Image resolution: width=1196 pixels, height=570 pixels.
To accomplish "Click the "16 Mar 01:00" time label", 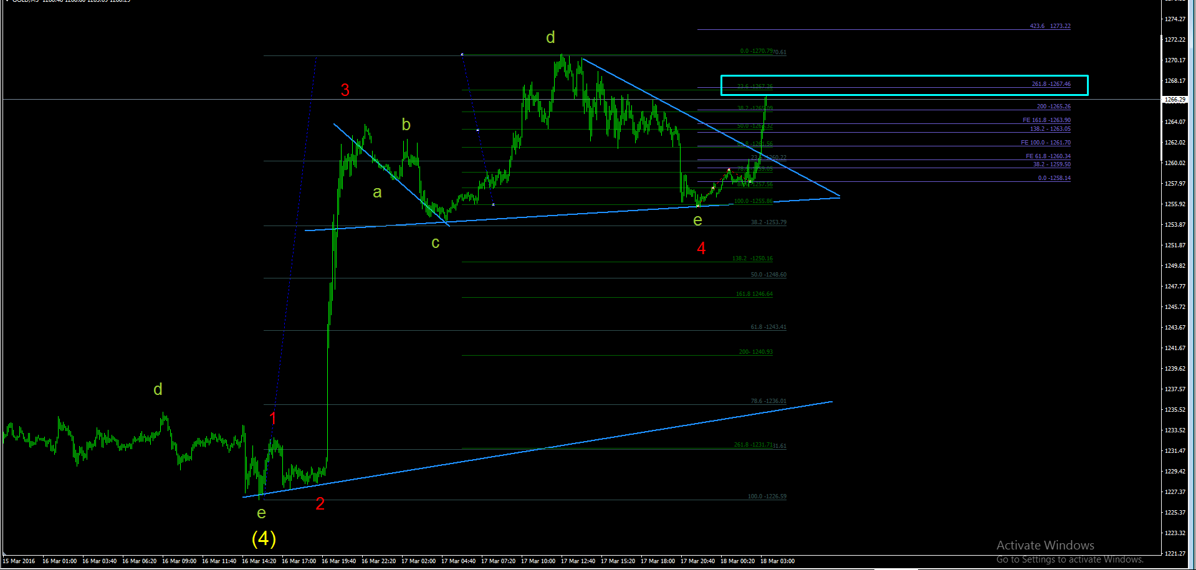I will 59,561.
